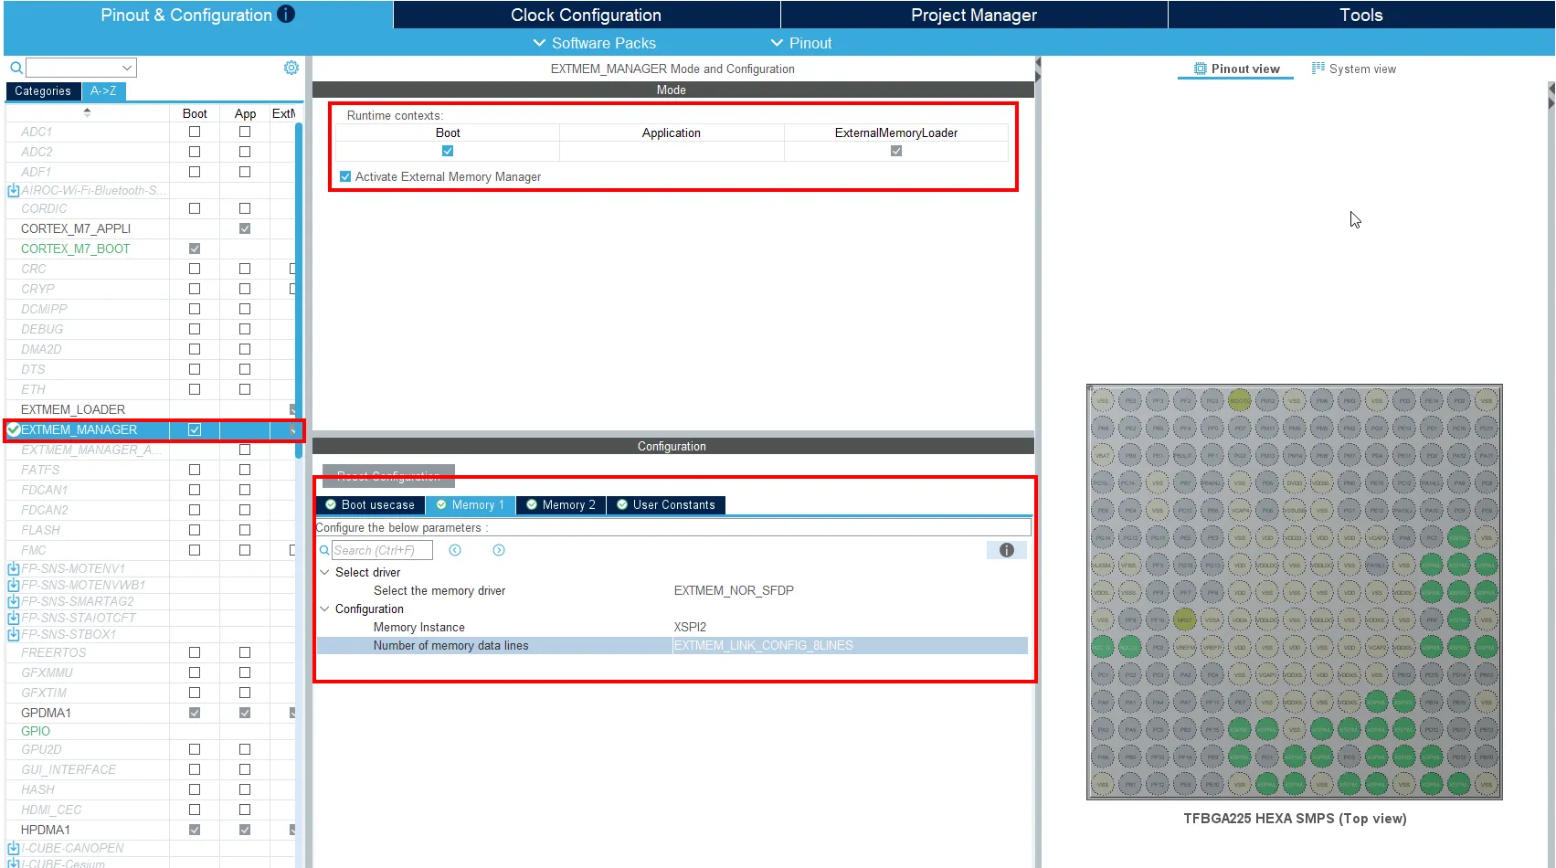Viewport: 1556px width, 868px height.
Task: Click the parameter info icon in Configuration
Action: tap(1007, 550)
